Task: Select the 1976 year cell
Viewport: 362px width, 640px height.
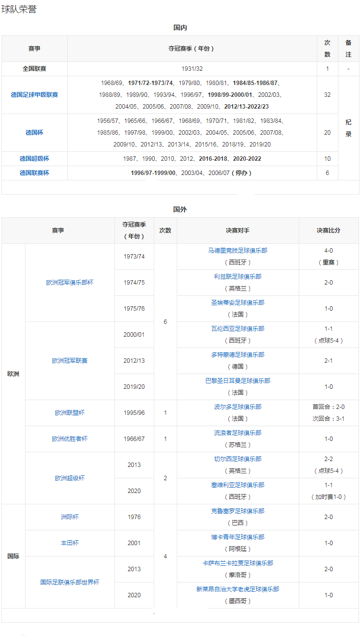Action: pyautogui.click(x=134, y=517)
